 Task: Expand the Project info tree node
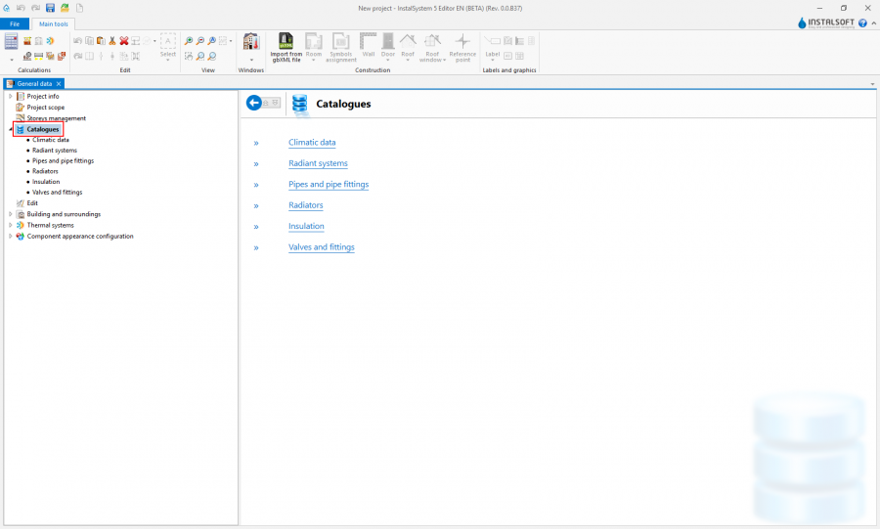pyautogui.click(x=10, y=97)
